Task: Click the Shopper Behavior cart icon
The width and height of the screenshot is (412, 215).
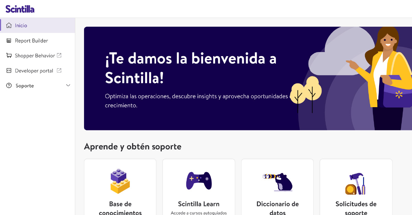Action: point(9,55)
